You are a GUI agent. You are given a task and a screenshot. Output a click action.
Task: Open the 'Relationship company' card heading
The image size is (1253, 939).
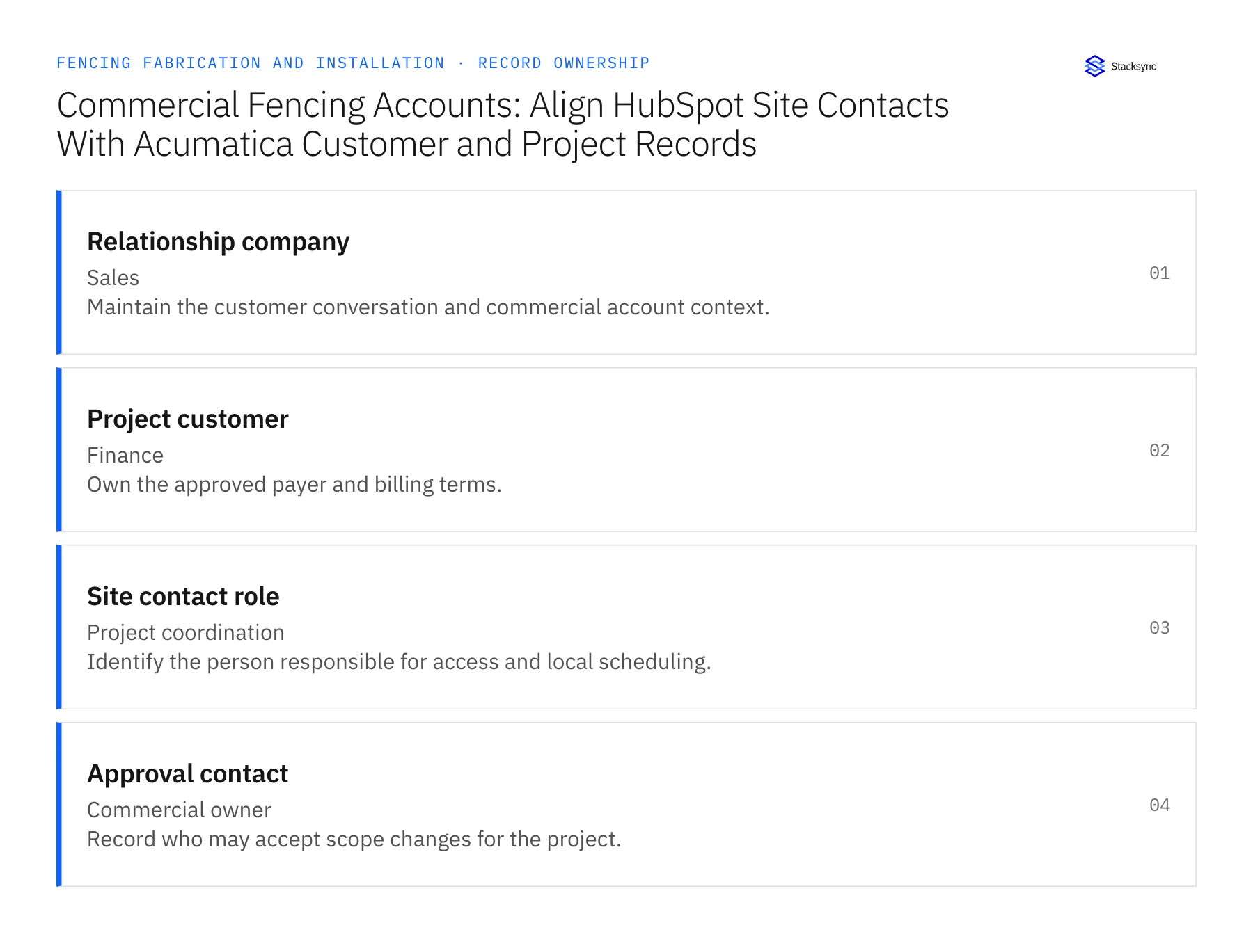pos(218,242)
